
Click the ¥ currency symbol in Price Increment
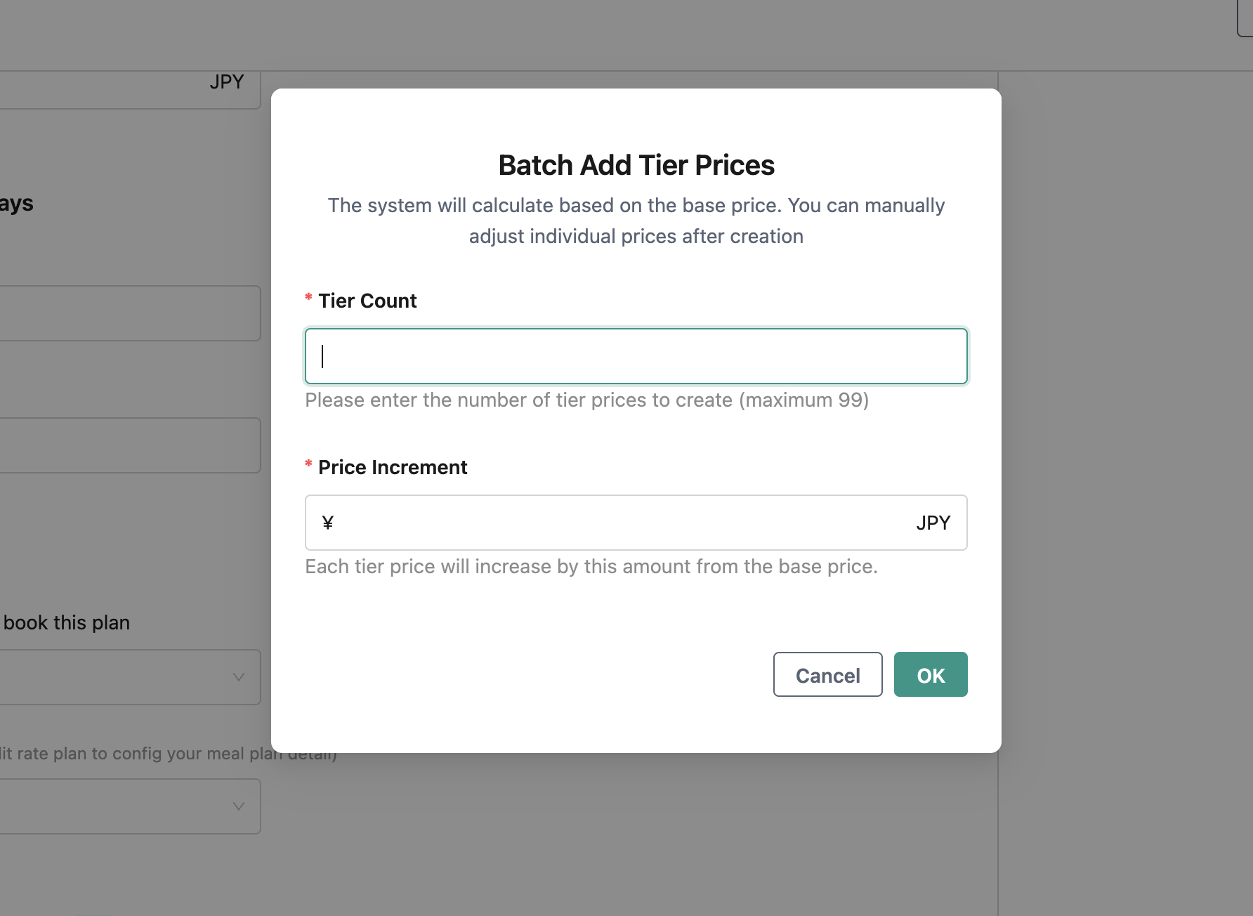pyautogui.click(x=327, y=523)
